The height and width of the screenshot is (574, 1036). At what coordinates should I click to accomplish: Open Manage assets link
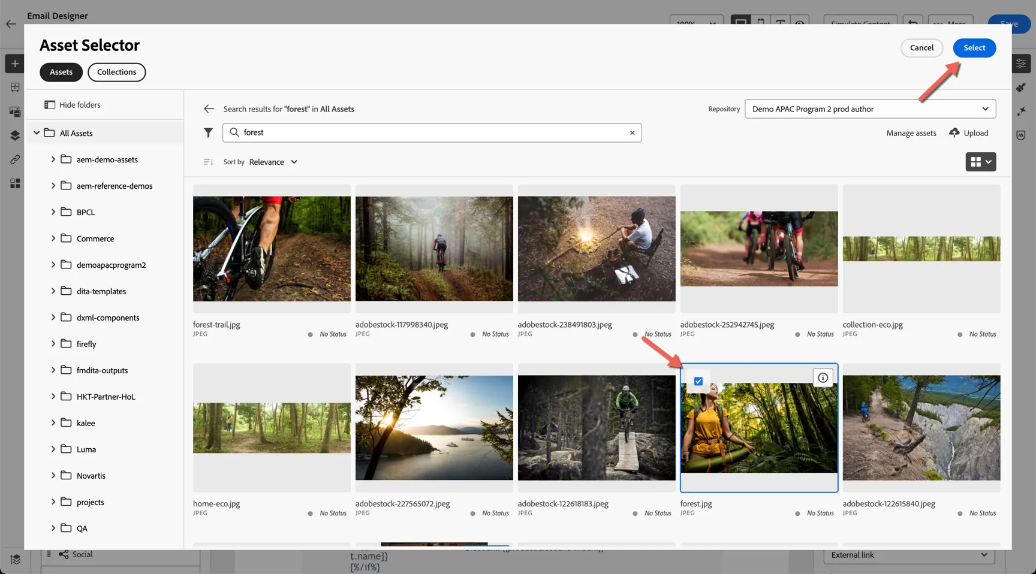tap(911, 133)
